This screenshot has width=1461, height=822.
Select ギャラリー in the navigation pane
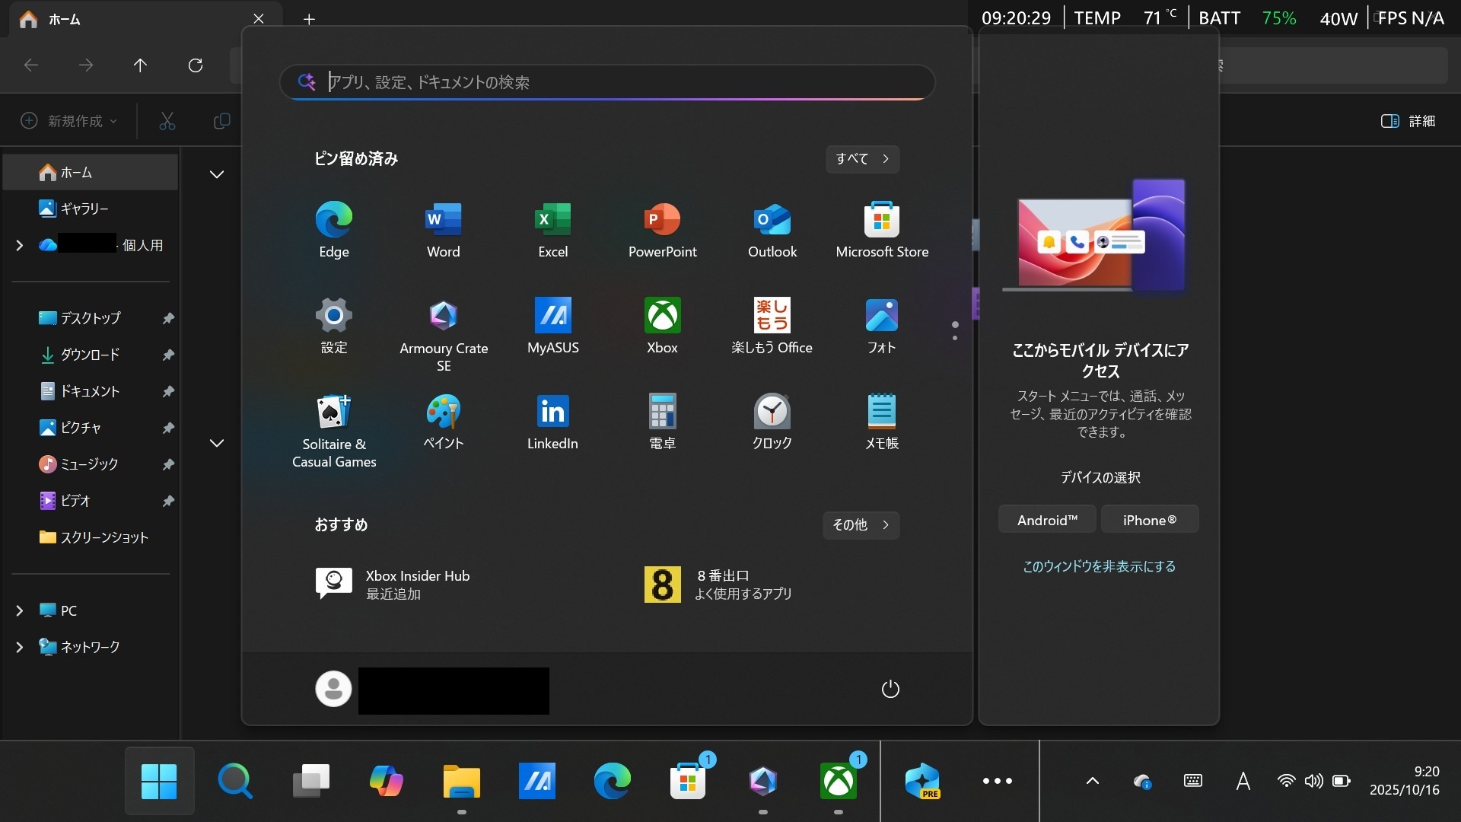84,209
